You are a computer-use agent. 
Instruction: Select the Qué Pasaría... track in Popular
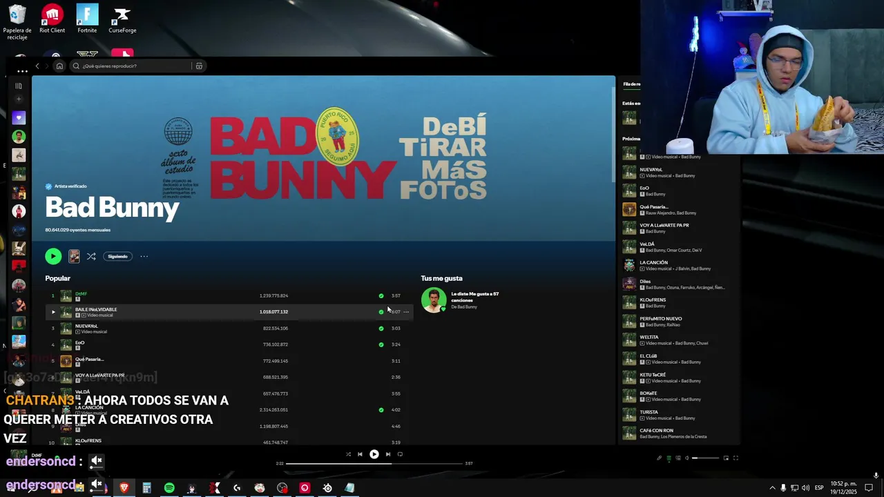(89, 359)
